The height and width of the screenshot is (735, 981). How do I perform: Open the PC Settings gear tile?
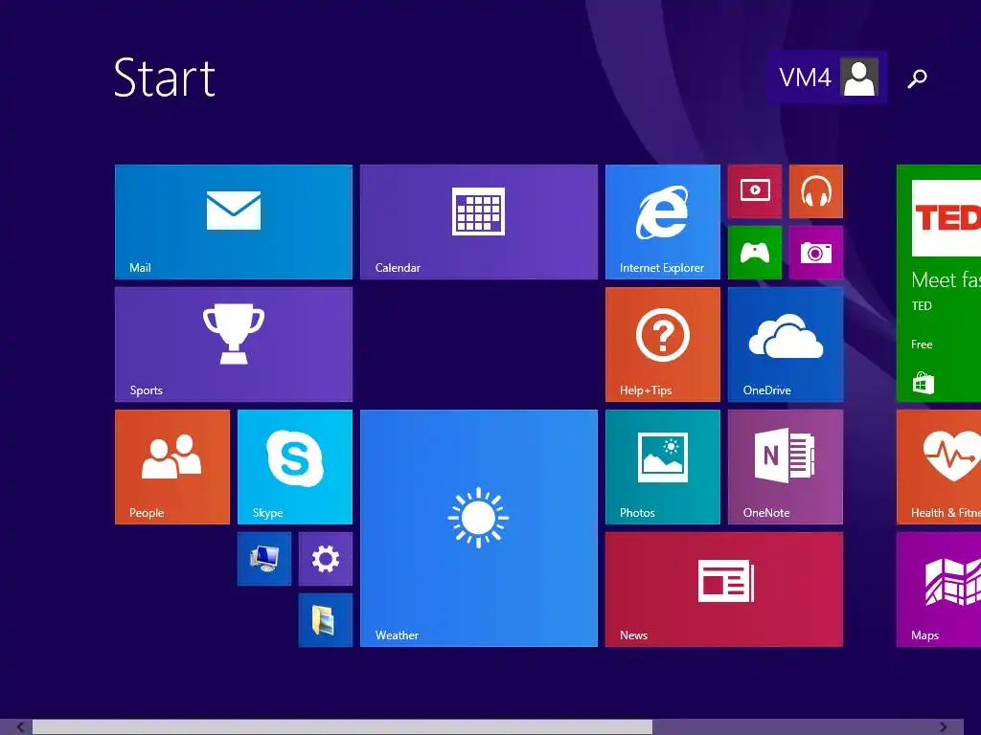[326, 559]
